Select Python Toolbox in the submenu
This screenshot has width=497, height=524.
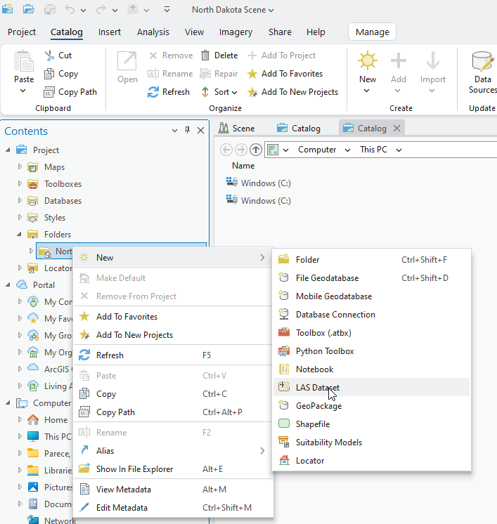click(371, 351)
